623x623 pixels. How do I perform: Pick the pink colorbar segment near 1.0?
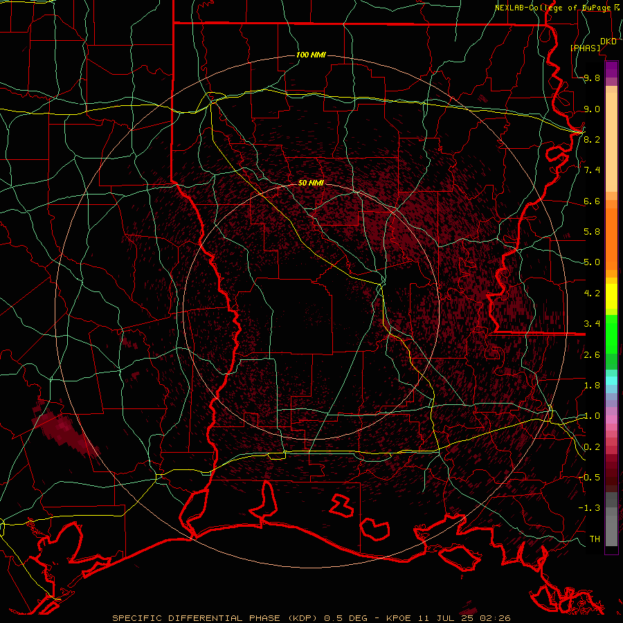tap(611, 419)
